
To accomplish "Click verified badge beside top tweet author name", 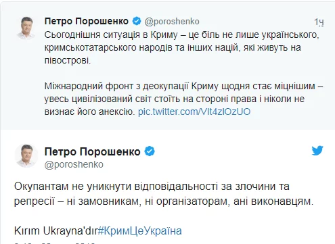I will pyautogui.click(x=137, y=21).
